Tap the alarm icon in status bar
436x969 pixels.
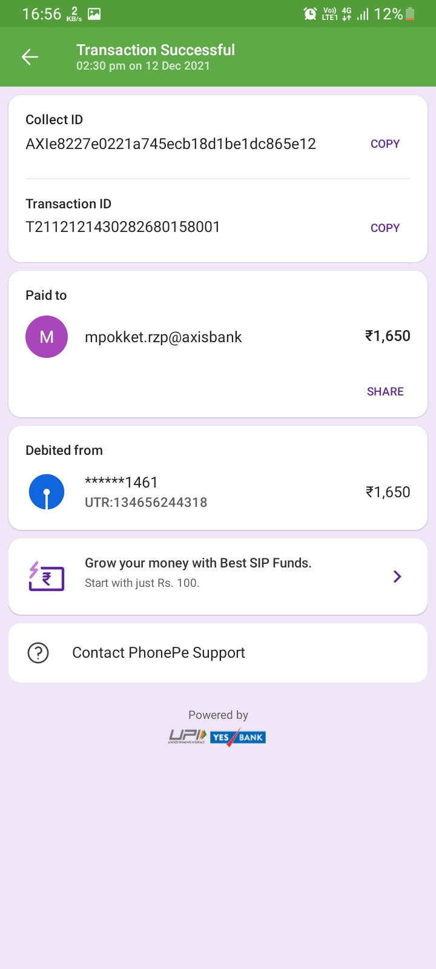pyautogui.click(x=310, y=14)
